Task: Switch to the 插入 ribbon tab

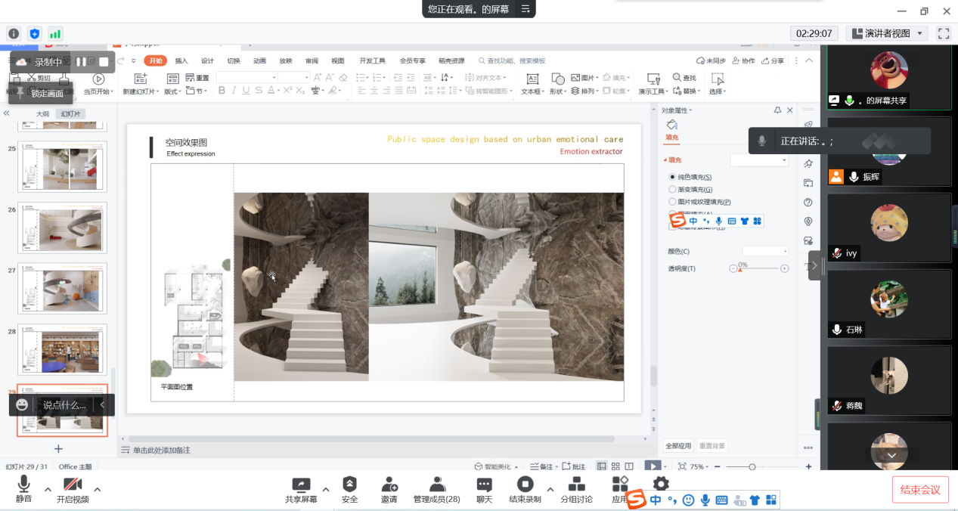Action: 181,61
